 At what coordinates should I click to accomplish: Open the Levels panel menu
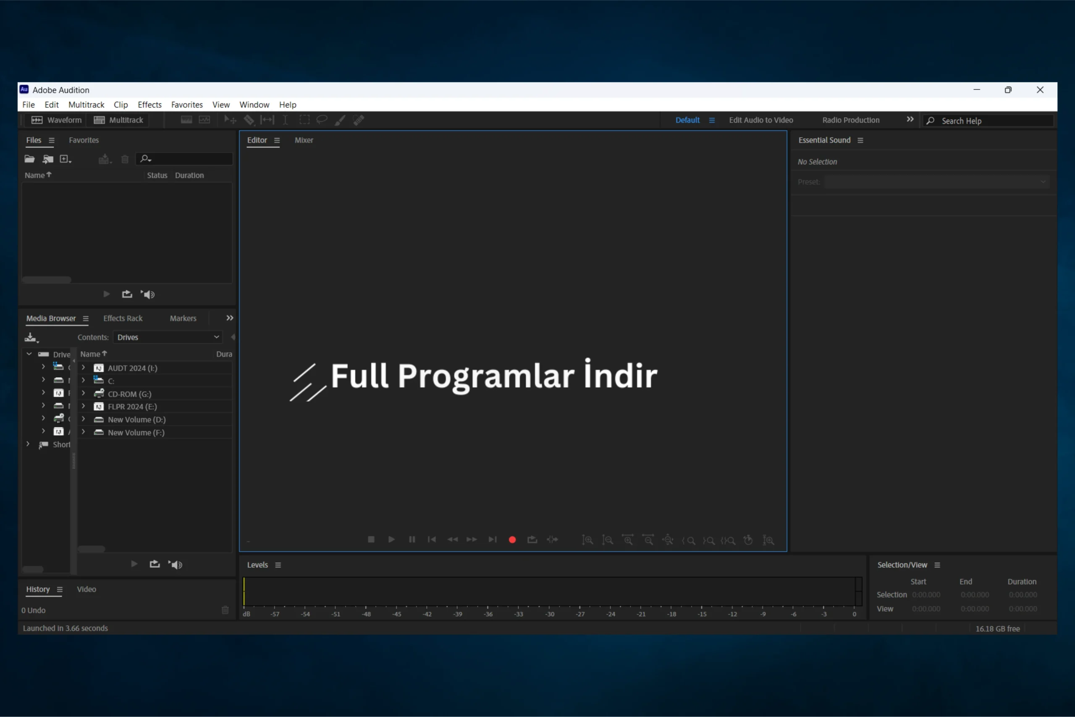[278, 565]
